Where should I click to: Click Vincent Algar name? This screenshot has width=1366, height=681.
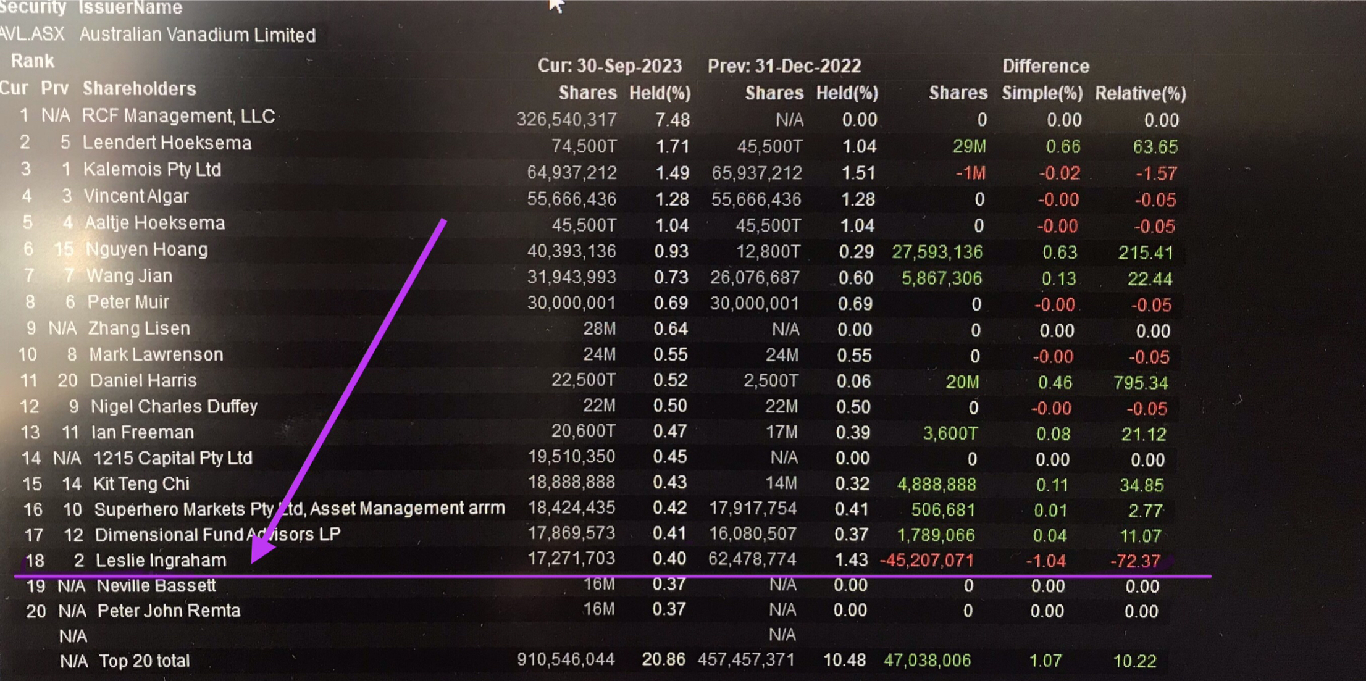tap(136, 196)
